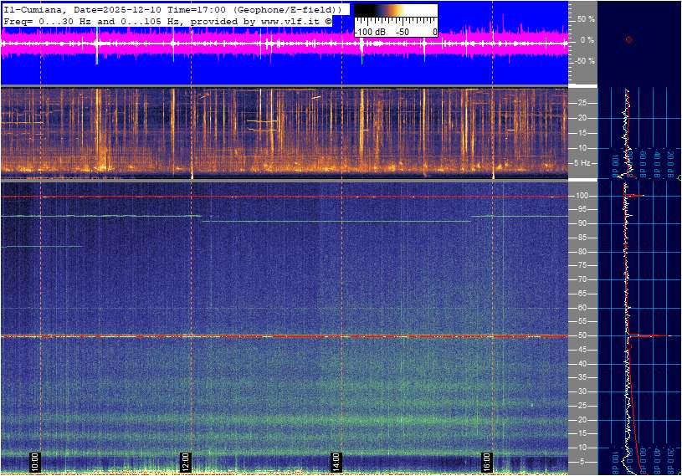Click the -50 % amplitude scale label

coord(583,61)
